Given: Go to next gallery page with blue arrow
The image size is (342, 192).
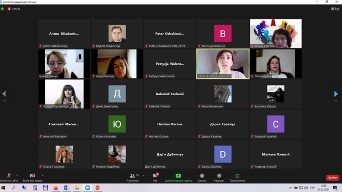Looking at the screenshot, I should tap(336, 94).
